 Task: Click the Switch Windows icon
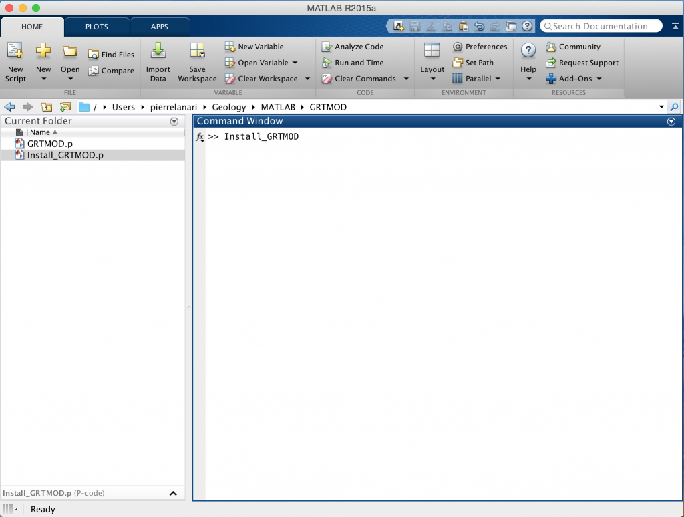point(511,27)
